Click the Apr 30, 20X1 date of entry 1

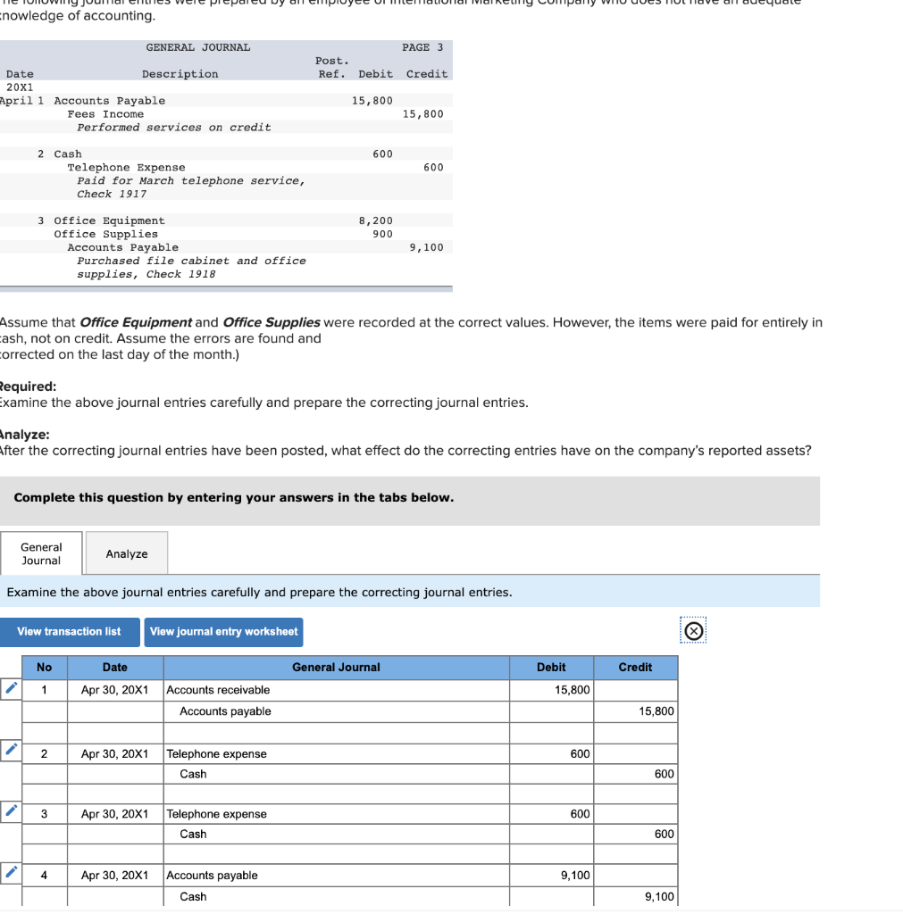click(x=115, y=690)
